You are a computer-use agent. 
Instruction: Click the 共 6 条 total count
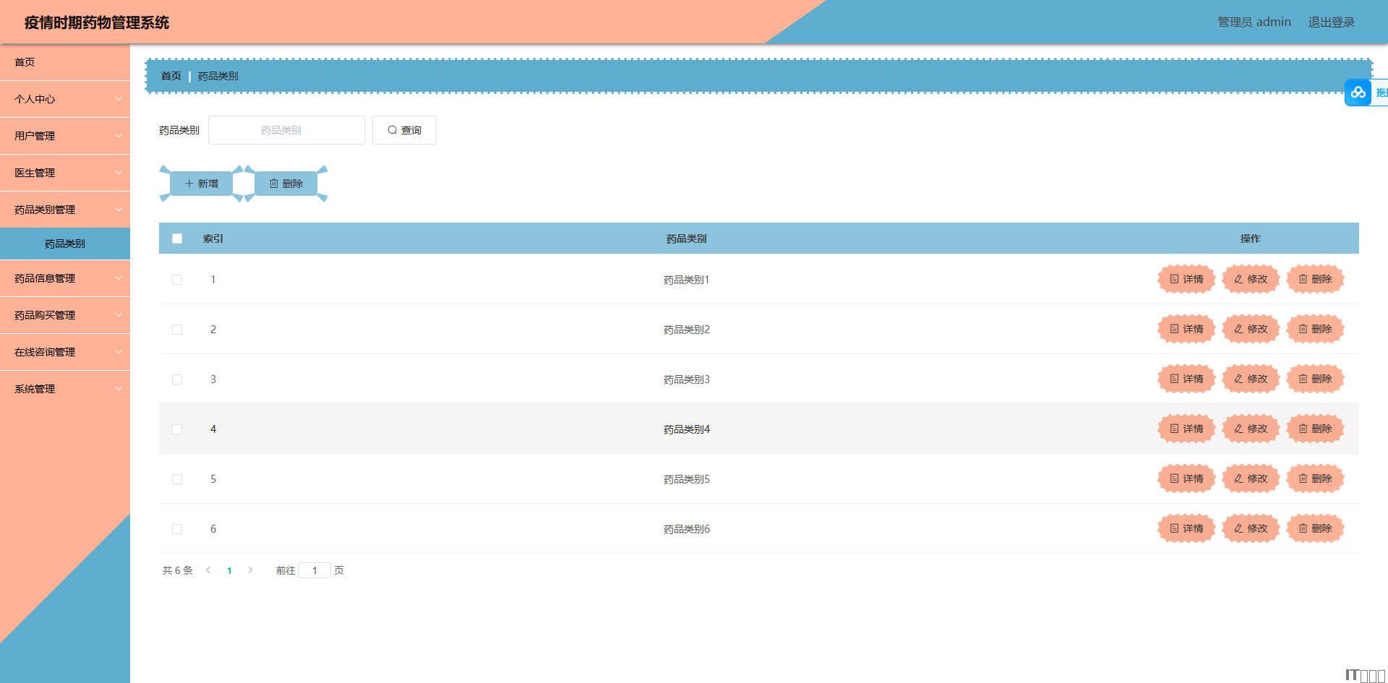[178, 570]
